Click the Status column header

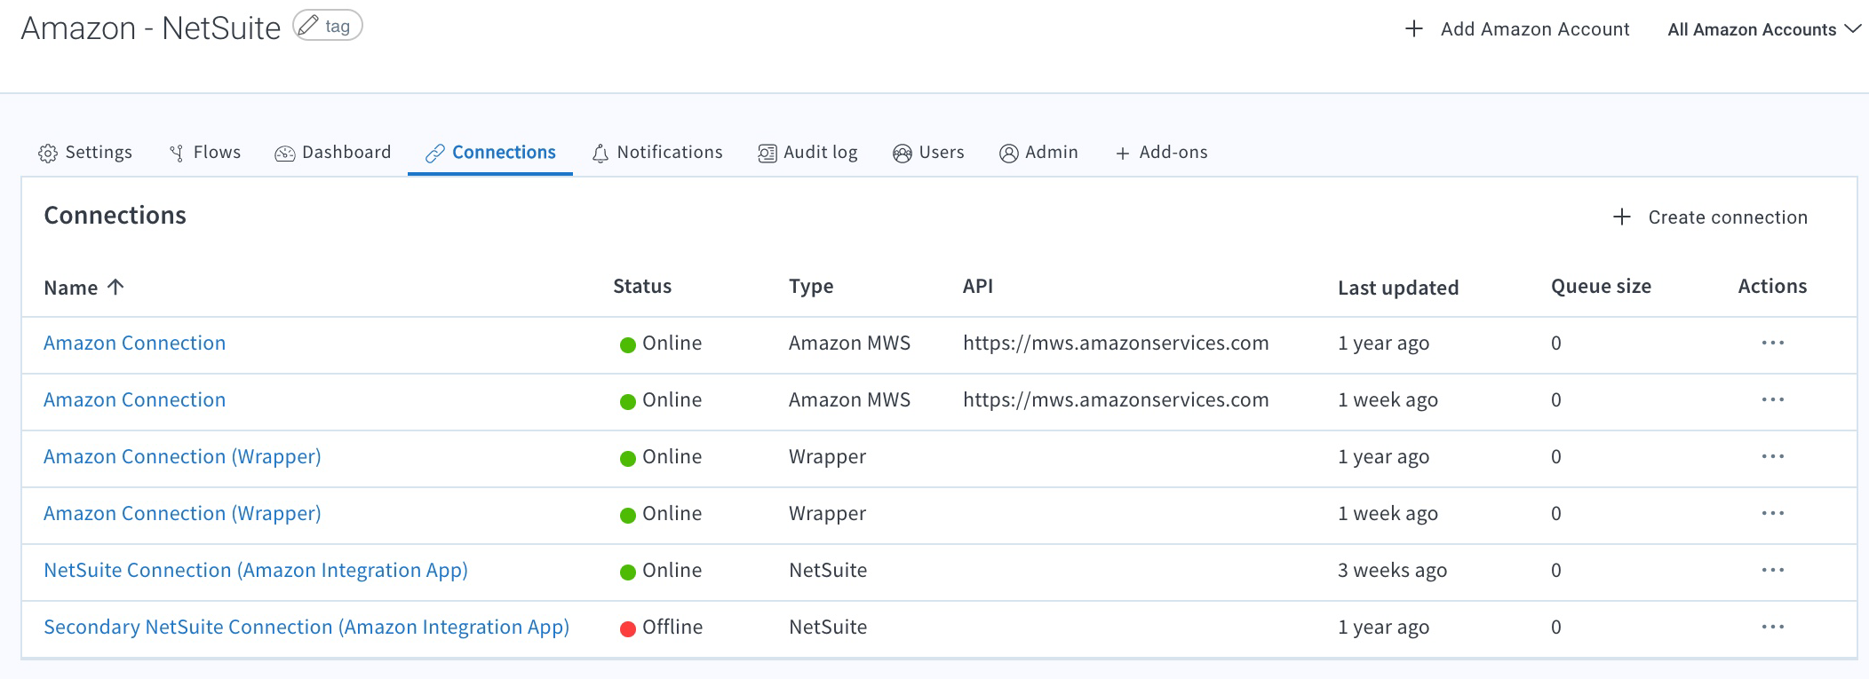coord(642,286)
